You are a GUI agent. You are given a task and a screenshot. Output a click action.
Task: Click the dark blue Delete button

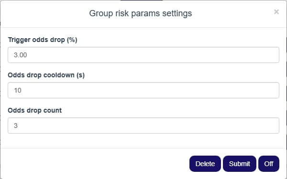pos(205,164)
